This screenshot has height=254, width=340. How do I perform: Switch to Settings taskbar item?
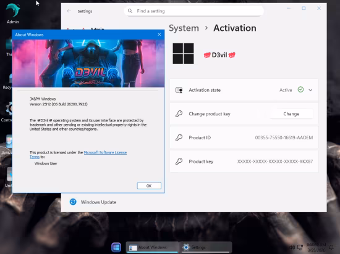tap(206, 247)
